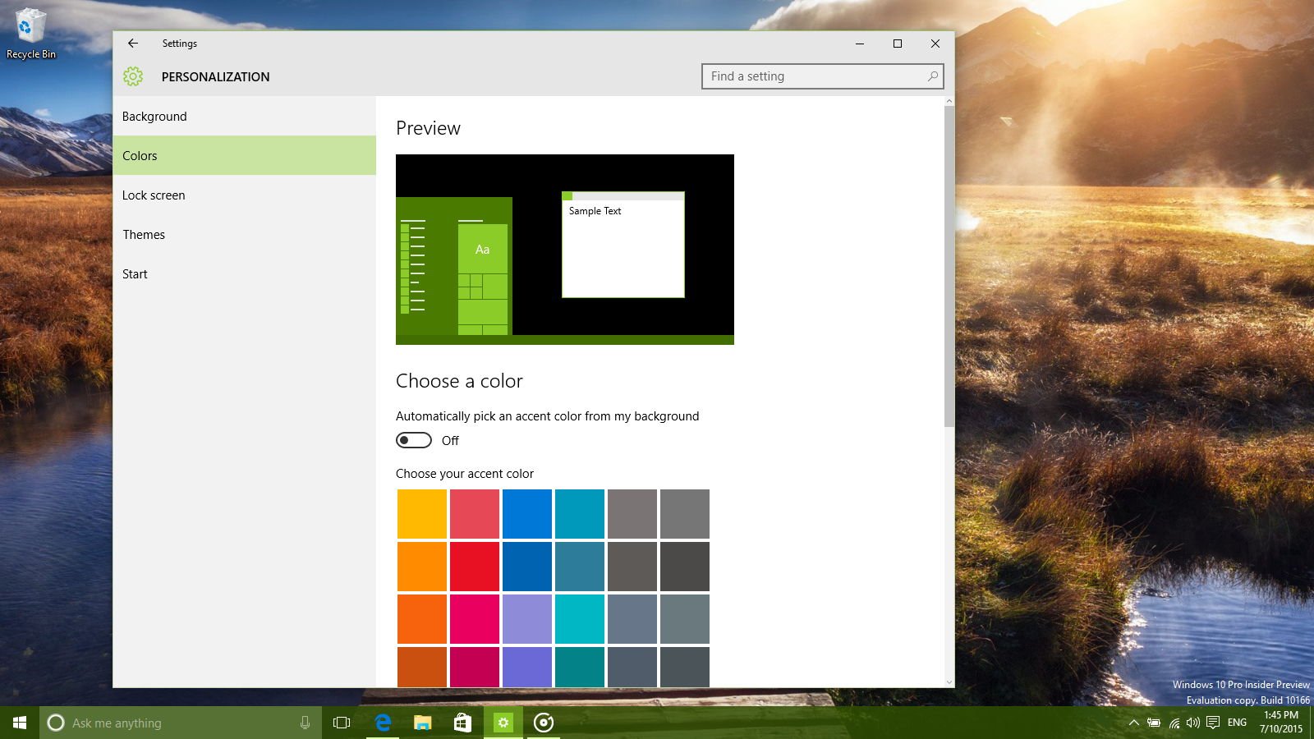Open the Lock screen settings page

click(245, 195)
